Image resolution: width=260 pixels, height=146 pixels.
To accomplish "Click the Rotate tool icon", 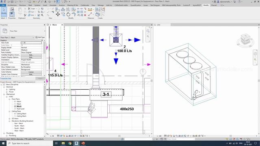I will pyautogui.click(x=68, y=15).
